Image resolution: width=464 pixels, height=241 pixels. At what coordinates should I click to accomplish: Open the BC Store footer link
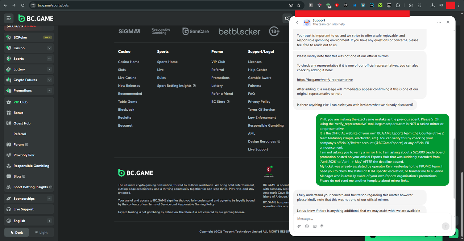coord(220,102)
